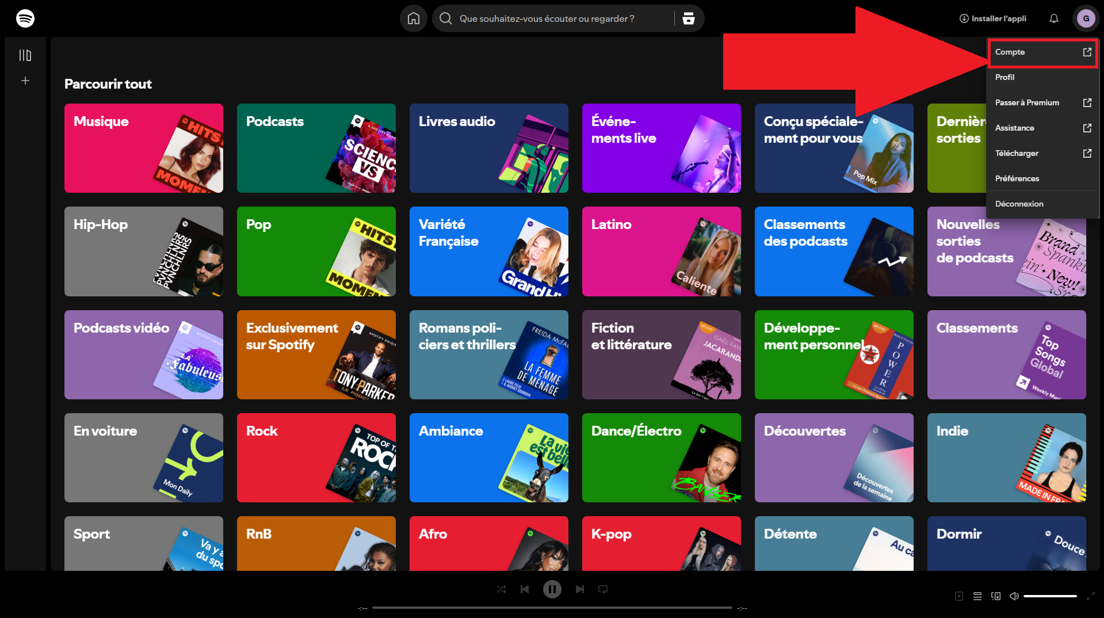This screenshot has width=1104, height=618.
Task: Skip to previous track
Action: (x=524, y=589)
